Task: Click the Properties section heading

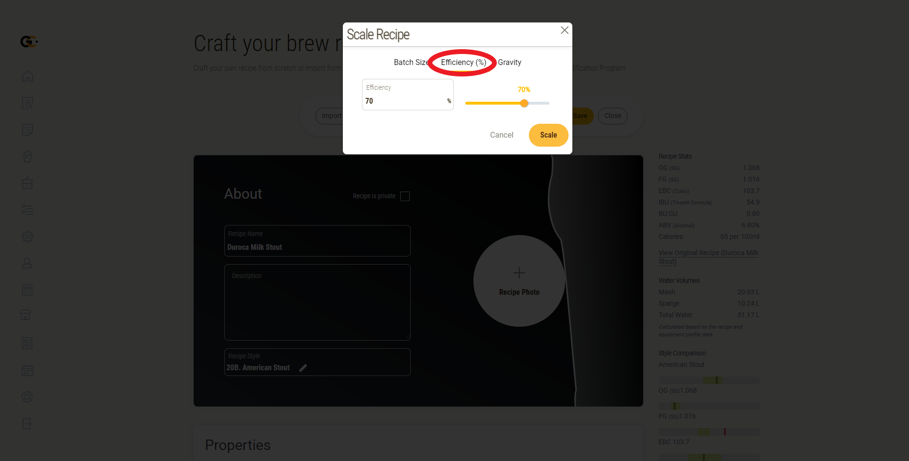Action: click(238, 445)
